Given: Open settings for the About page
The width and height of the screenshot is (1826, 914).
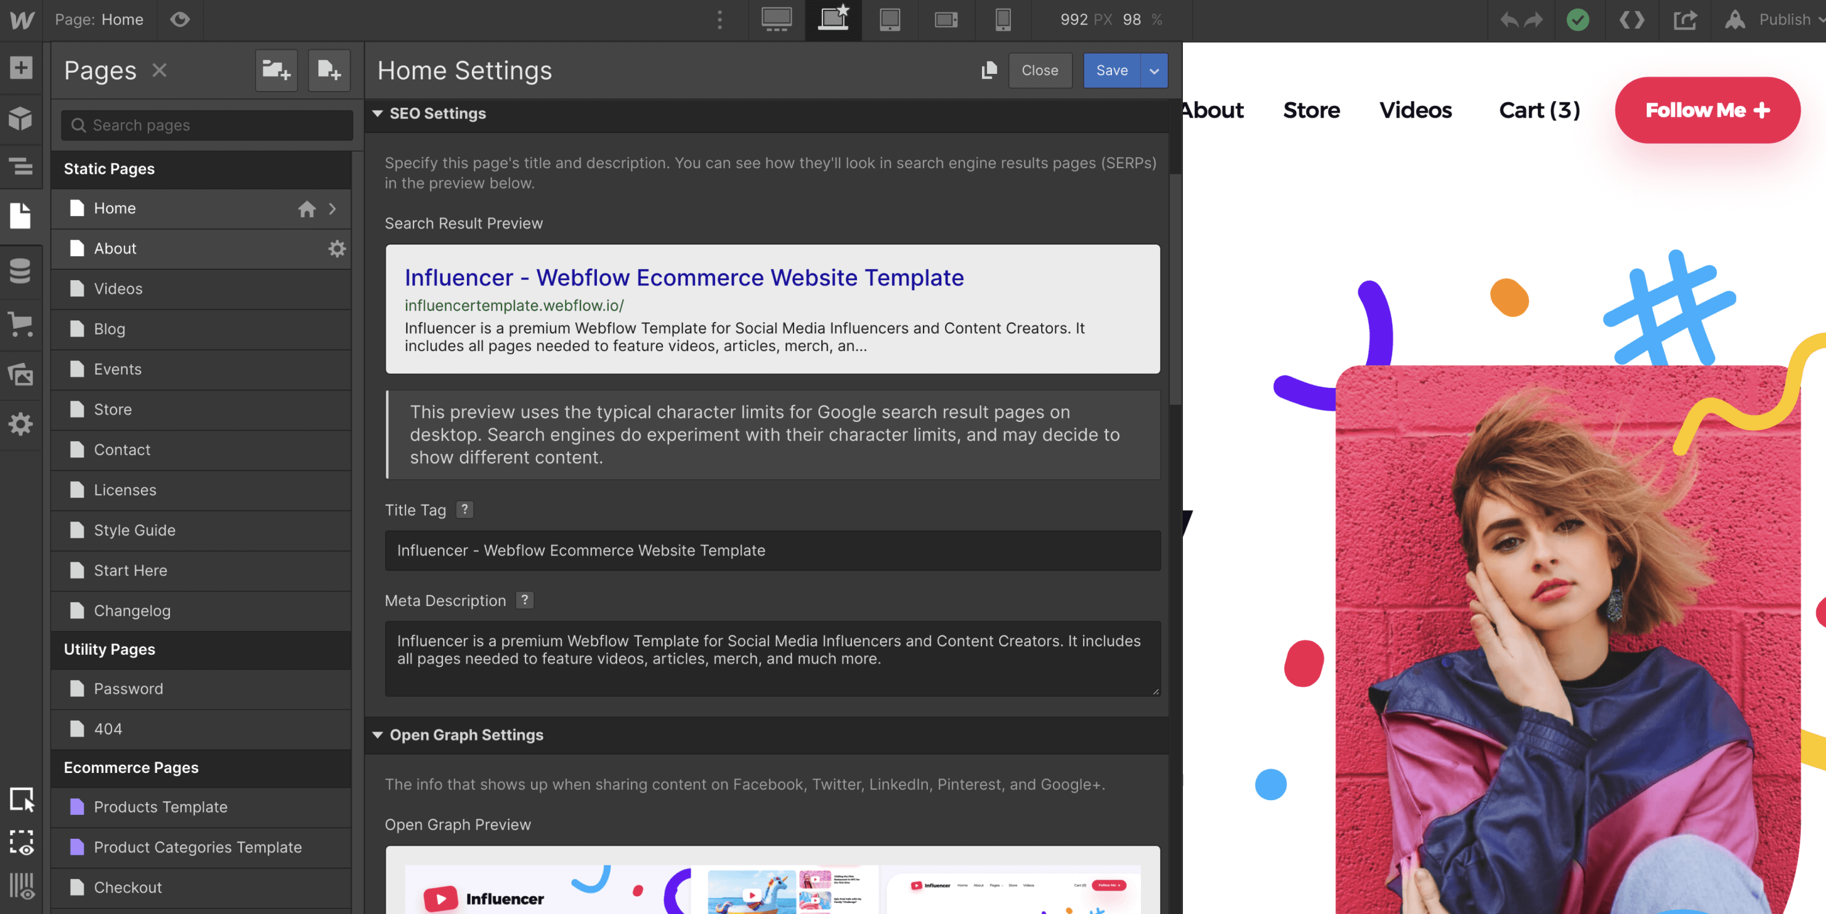Looking at the screenshot, I should tap(338, 249).
